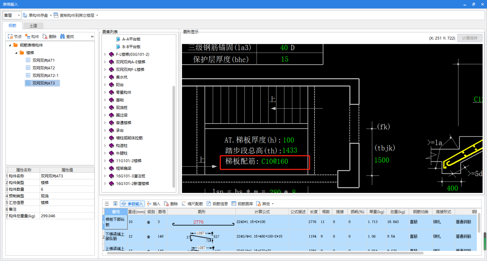Click the rebar table horizontal scrollbar

click(x=265, y=253)
